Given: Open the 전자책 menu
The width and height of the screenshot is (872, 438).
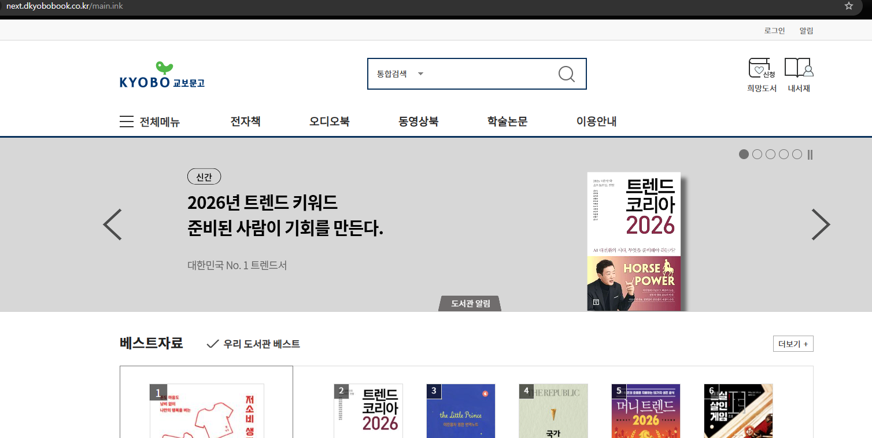Looking at the screenshot, I should (x=245, y=122).
